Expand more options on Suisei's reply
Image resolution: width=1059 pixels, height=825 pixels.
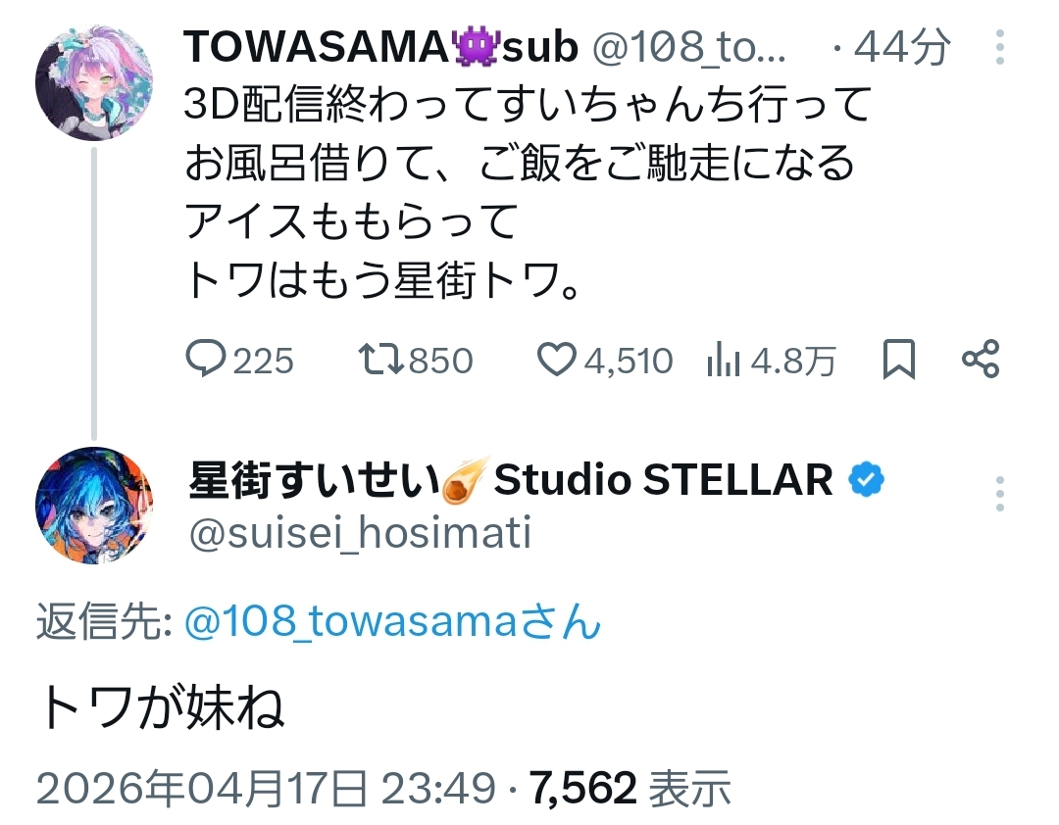click(x=999, y=494)
